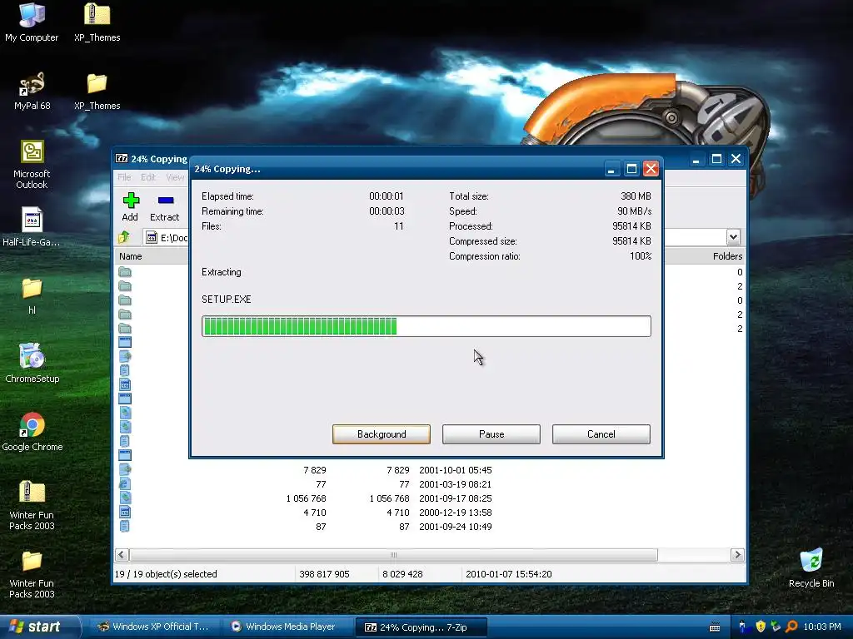Click the orange magnifier tray icon

pyautogui.click(x=791, y=627)
